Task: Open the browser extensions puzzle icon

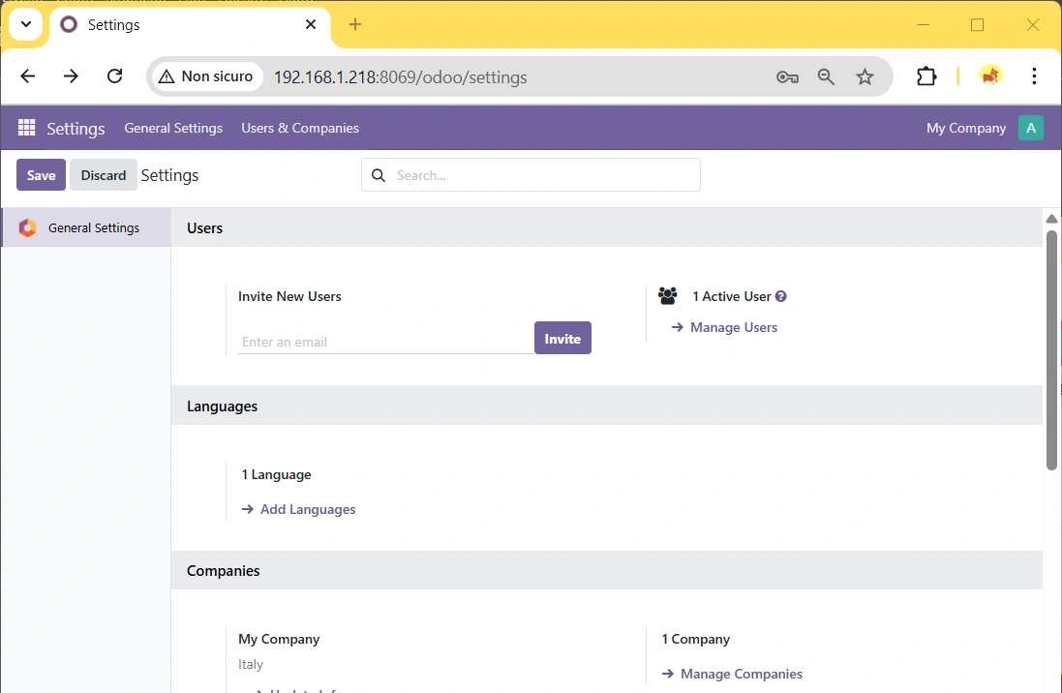Action: coord(926,75)
